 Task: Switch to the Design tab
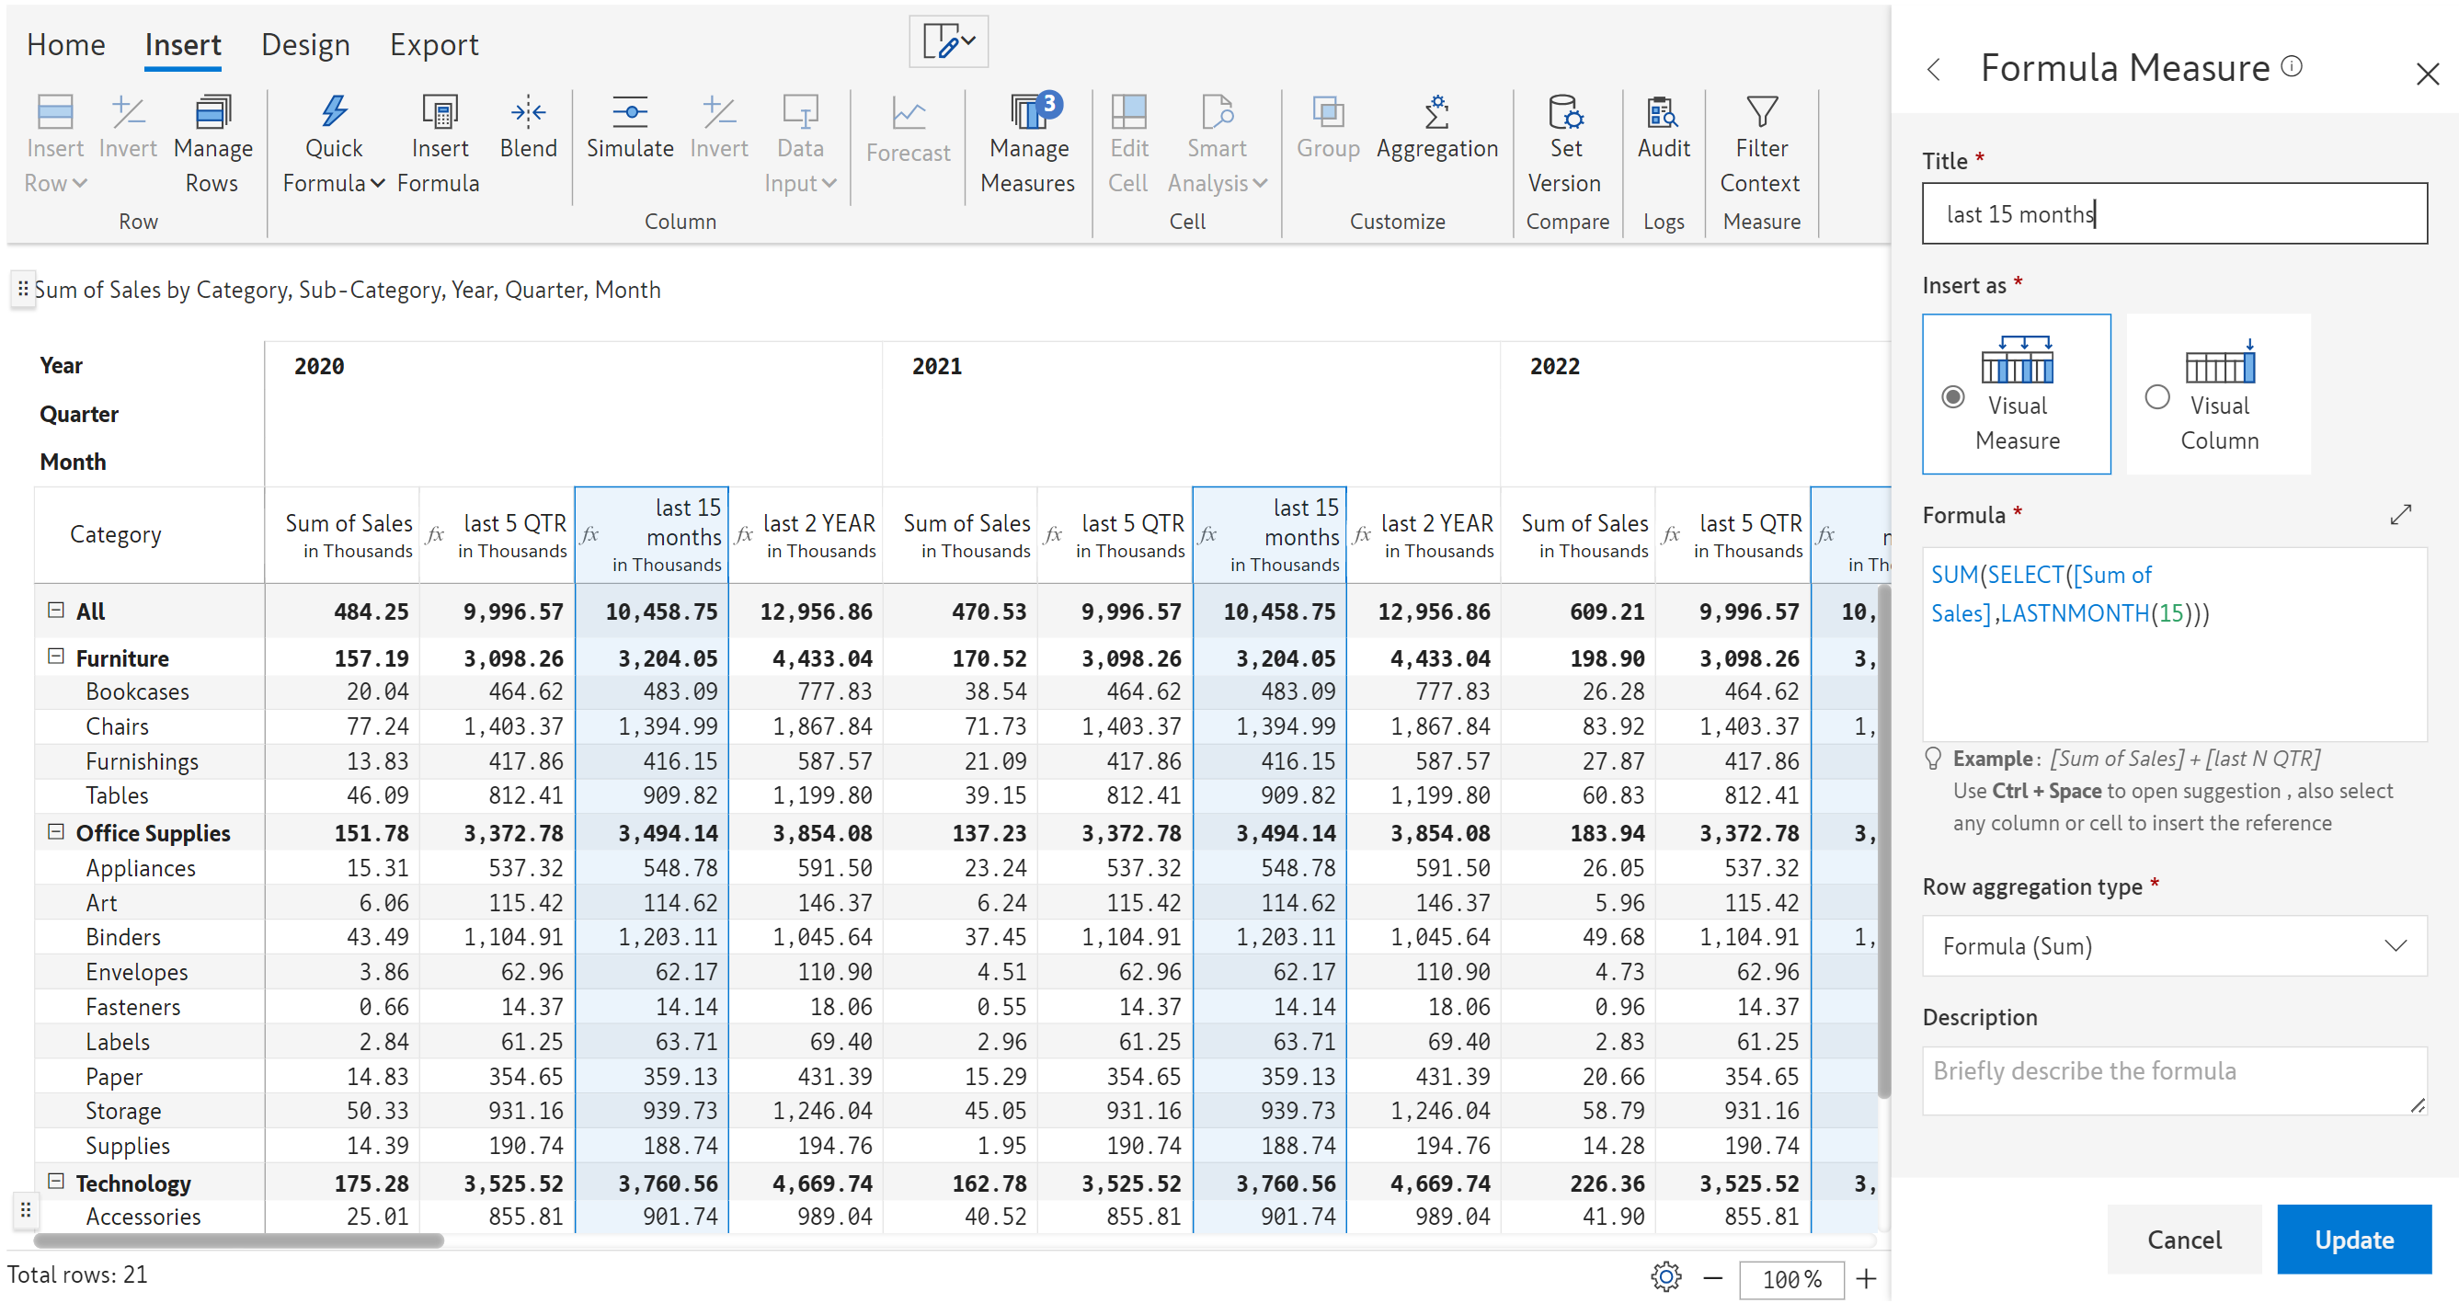[x=305, y=45]
